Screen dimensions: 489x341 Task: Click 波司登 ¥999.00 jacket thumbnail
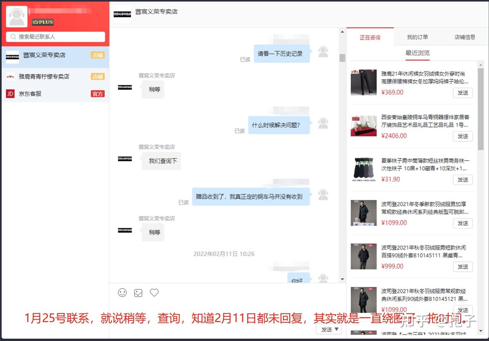(x=363, y=256)
